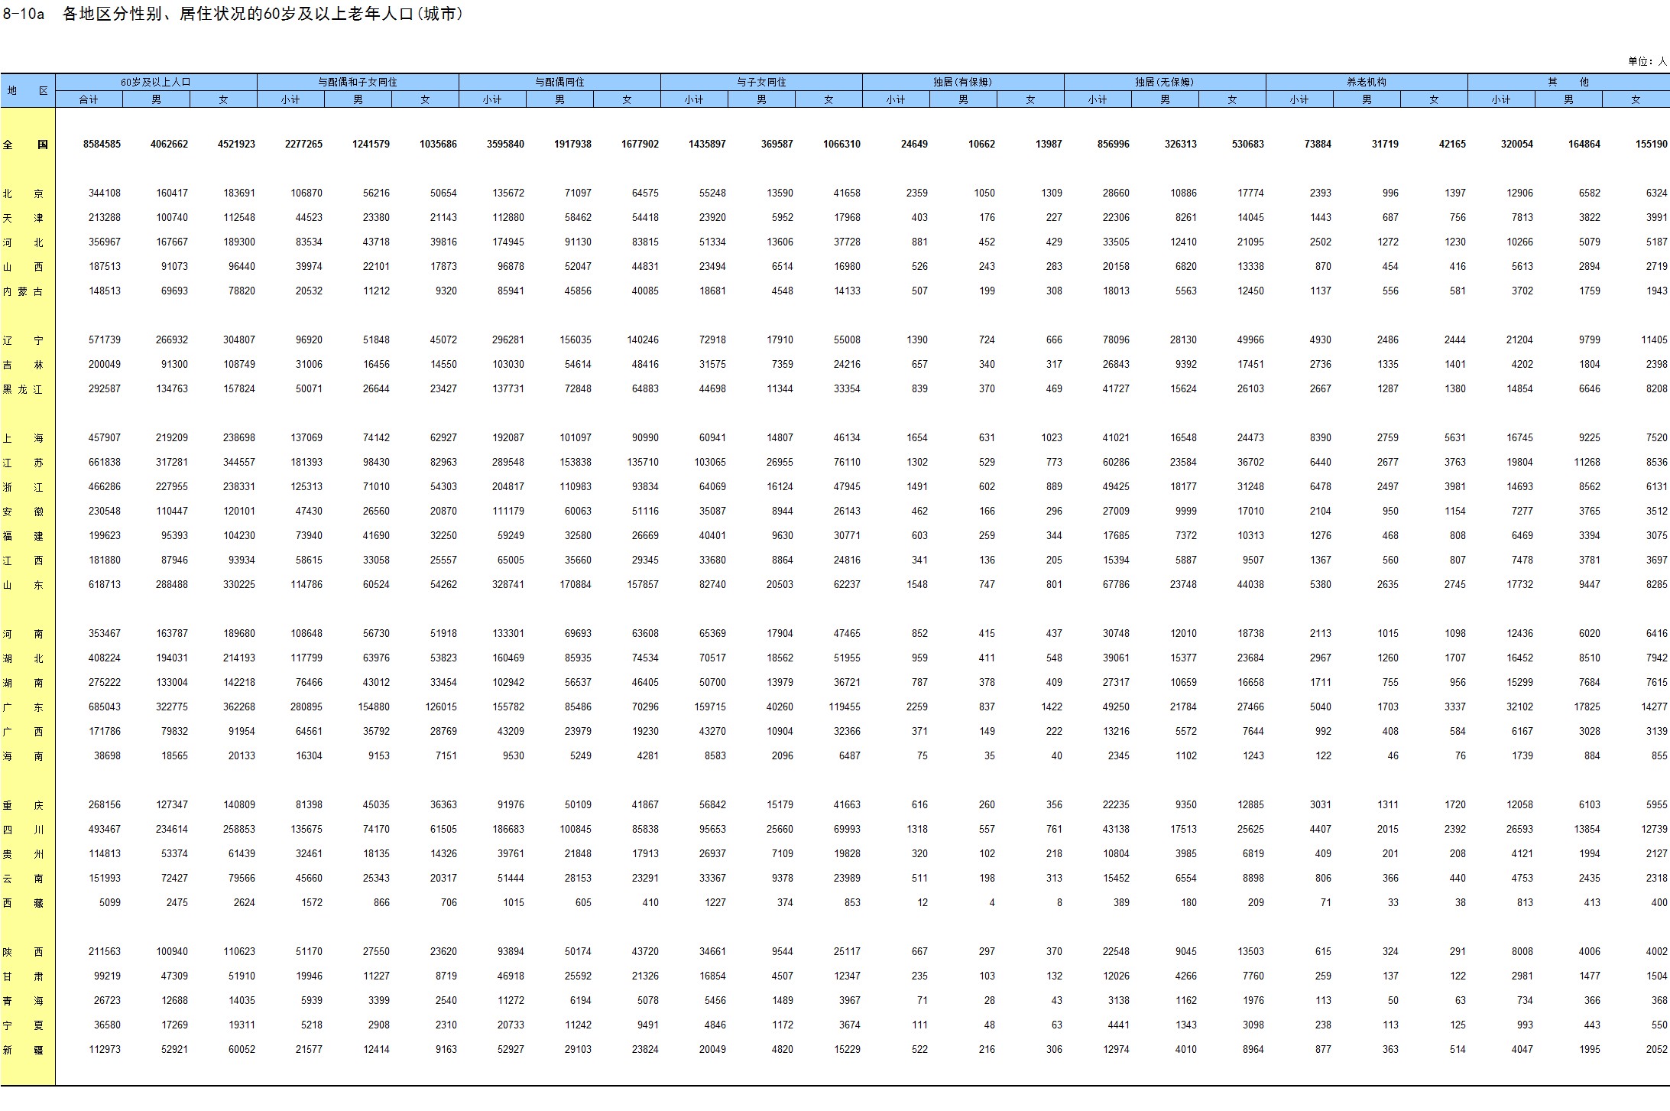This screenshot has width=1670, height=1111.
Task: Select the 独居(无保姆) column group header
Action: (1165, 82)
